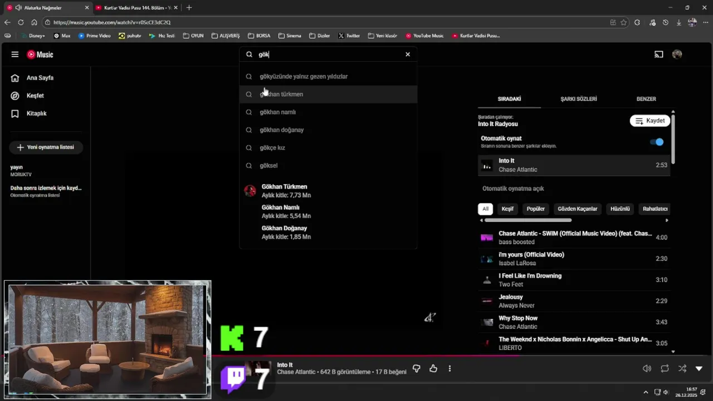The width and height of the screenshot is (713, 401).
Task: Open the account profile avatar
Action: coord(677,55)
